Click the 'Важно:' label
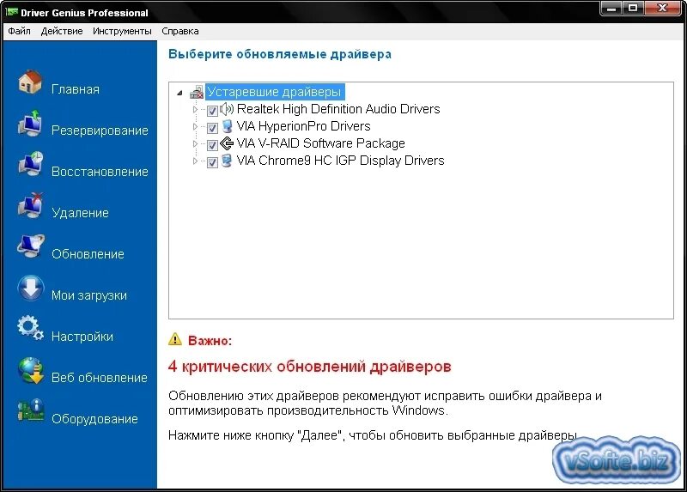687x492 pixels. click(210, 340)
